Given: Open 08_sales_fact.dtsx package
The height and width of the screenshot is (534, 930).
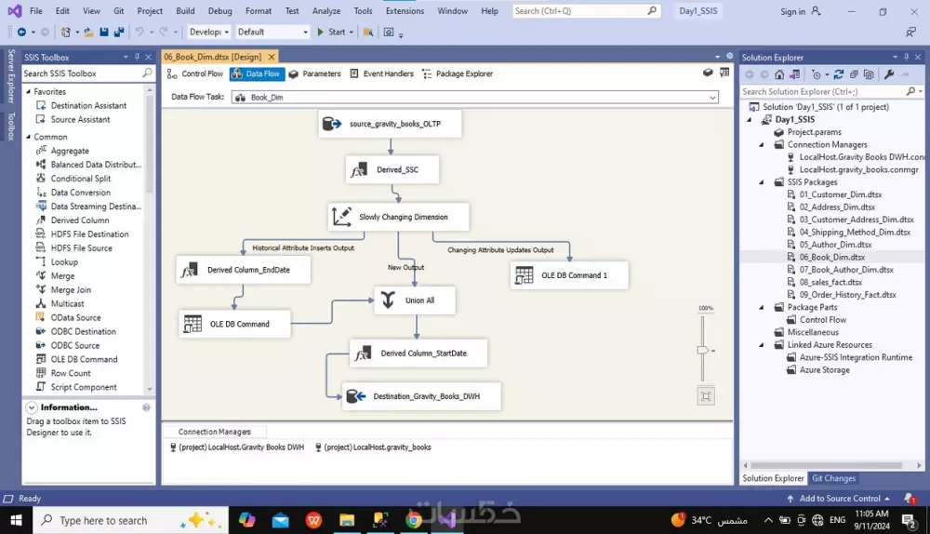Looking at the screenshot, I should click(830, 283).
